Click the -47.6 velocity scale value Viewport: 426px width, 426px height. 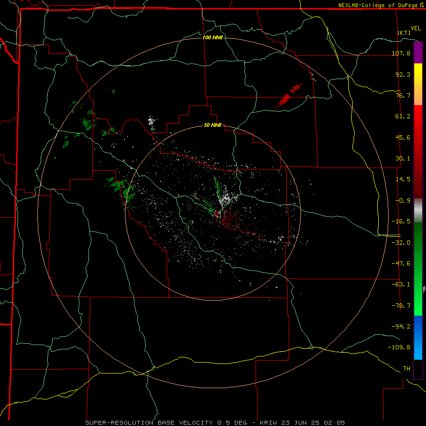click(x=401, y=264)
